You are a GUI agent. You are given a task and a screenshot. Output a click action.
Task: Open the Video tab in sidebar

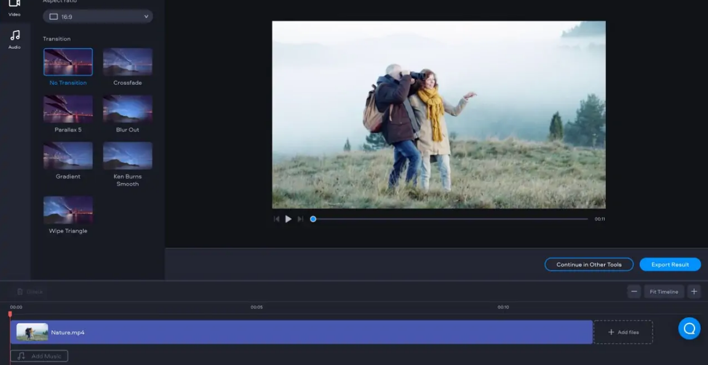(14, 6)
